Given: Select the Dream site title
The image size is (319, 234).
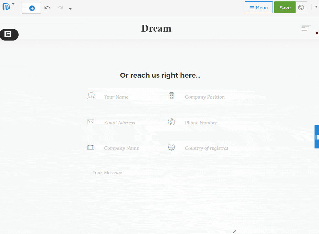Looking at the screenshot, I should (156, 29).
